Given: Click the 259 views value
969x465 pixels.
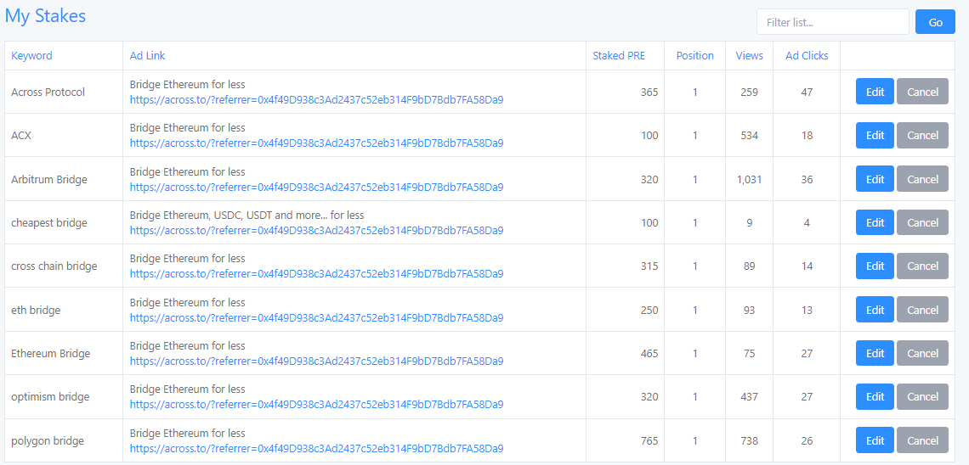Looking at the screenshot, I should [749, 92].
